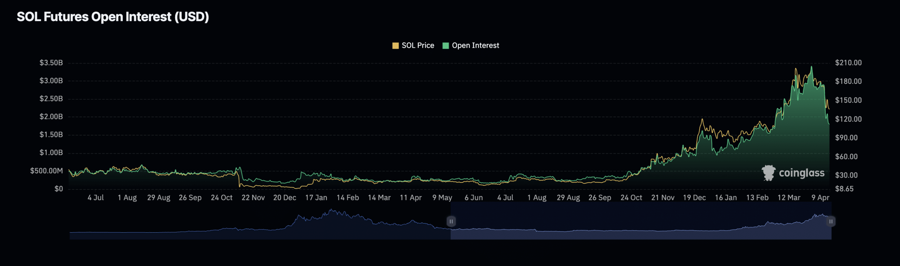Click the 13 Feb date label
The image size is (900, 266).
click(x=757, y=198)
